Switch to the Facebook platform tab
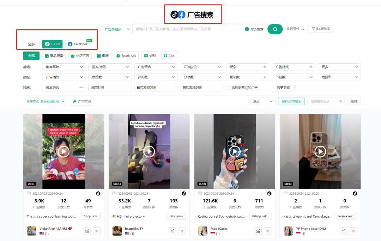381x241 pixels. click(78, 44)
